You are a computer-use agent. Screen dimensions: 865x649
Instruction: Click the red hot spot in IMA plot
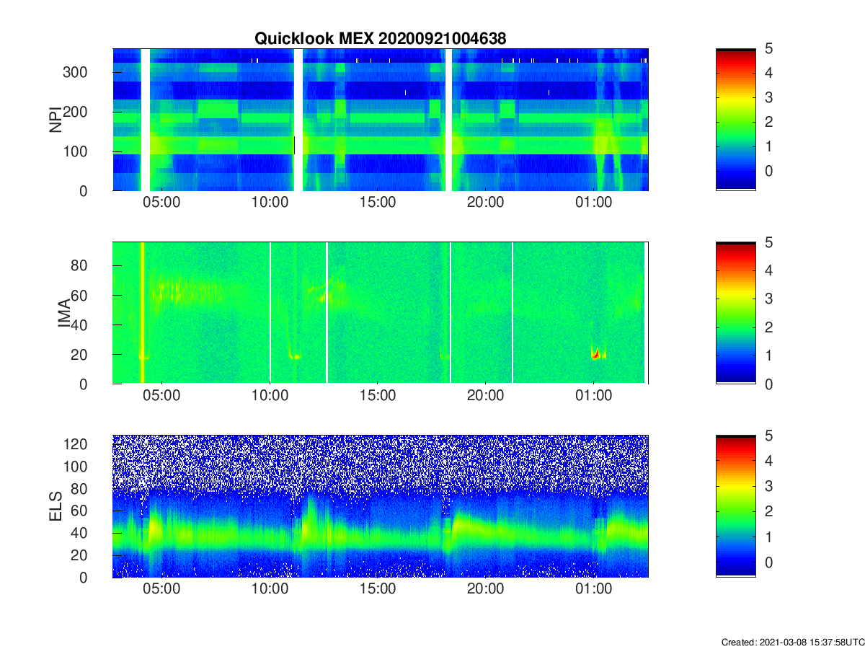595,354
